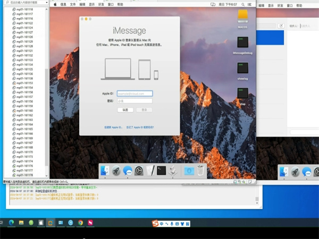Click the Apple logo menu
This screenshot has height=239, width=319.
pyautogui.click(x=55, y=4)
